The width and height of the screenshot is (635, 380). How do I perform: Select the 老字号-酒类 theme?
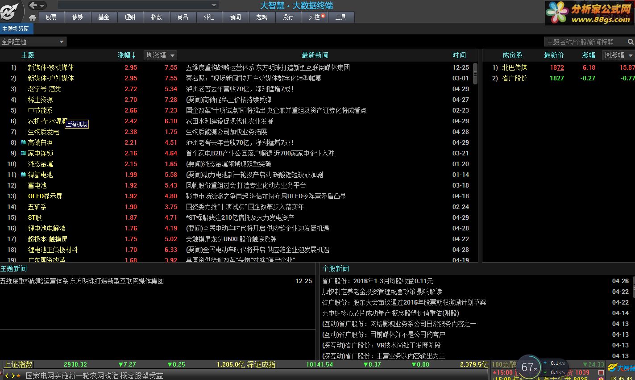45,89
